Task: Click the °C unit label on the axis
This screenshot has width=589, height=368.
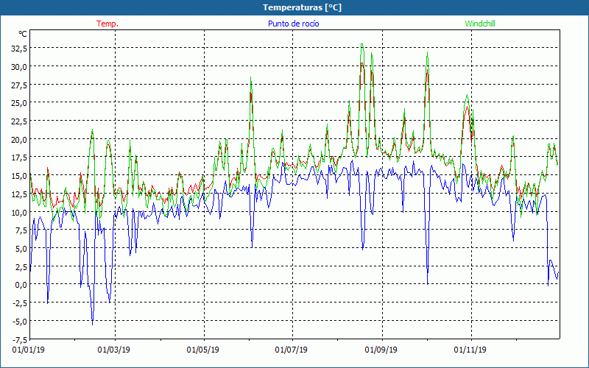Action: 23,34
